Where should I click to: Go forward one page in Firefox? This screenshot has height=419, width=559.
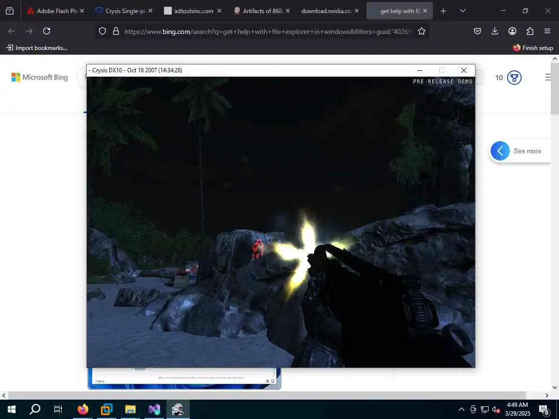pyautogui.click(x=29, y=32)
